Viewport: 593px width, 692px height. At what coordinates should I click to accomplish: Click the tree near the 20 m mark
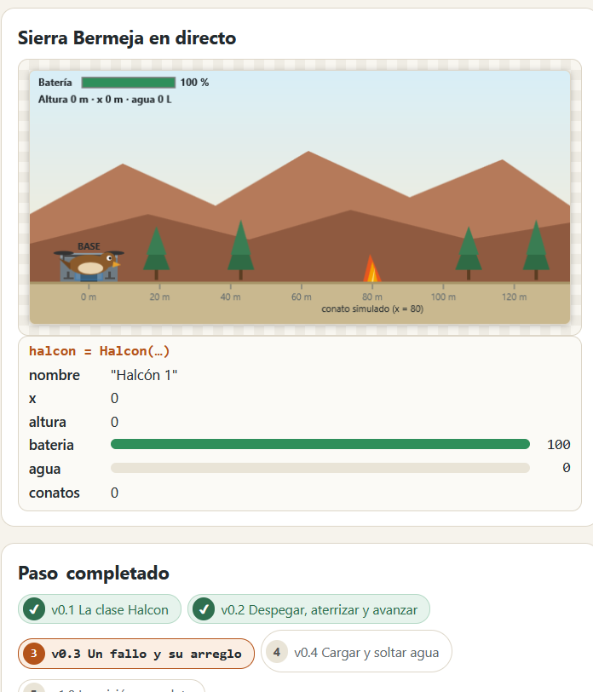(156, 253)
